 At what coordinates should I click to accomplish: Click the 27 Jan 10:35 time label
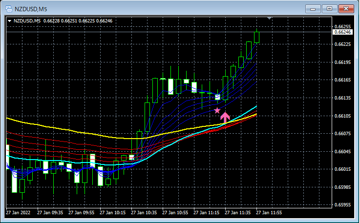144,213
